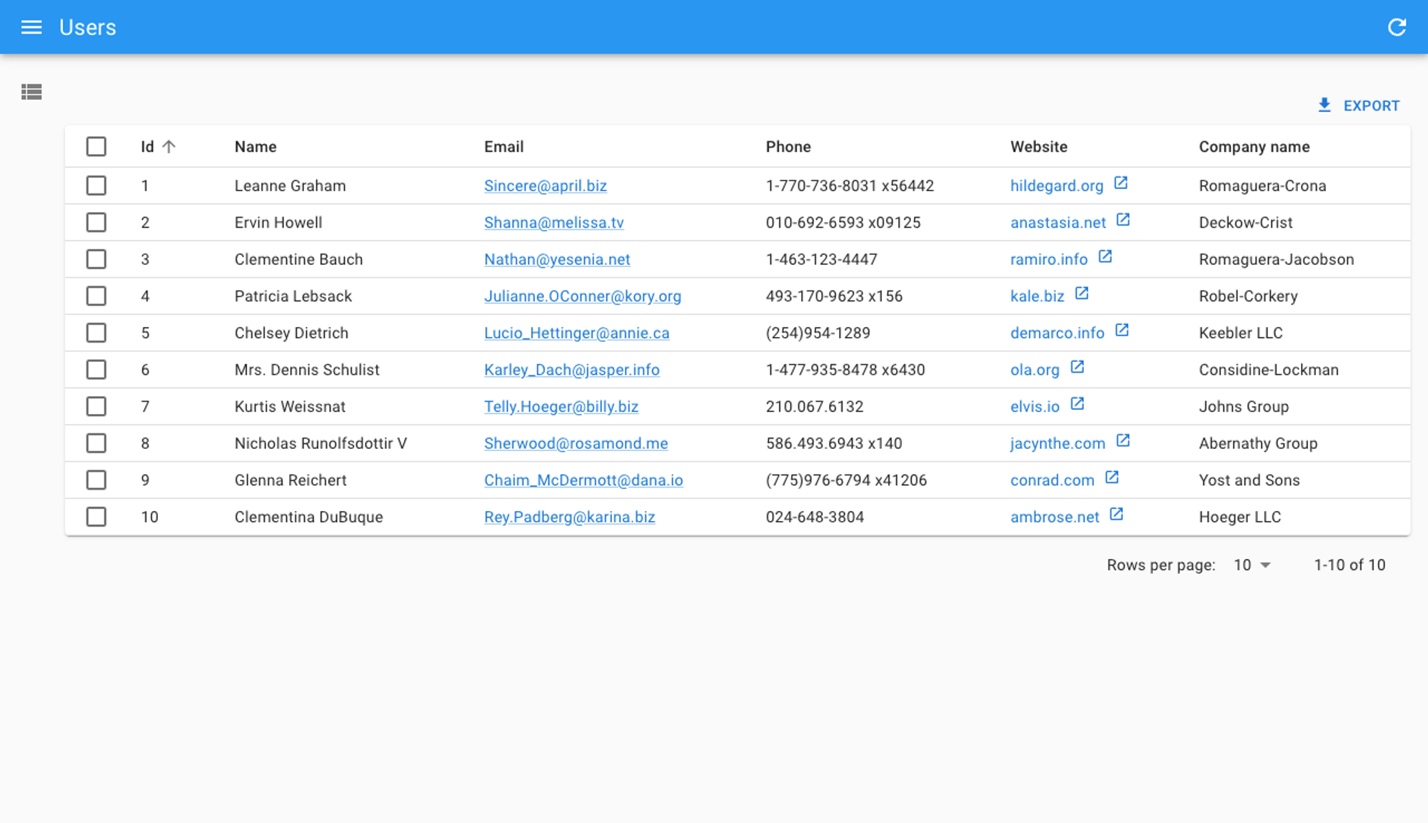The width and height of the screenshot is (1428, 823).
Task: Open kale.biz using its external link icon
Action: tap(1083, 293)
